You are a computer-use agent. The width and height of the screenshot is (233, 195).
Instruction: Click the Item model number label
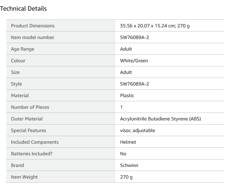(x=33, y=37)
